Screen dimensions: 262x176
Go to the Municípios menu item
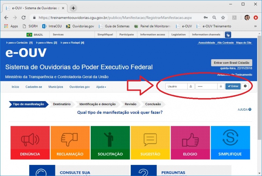(x=56, y=87)
